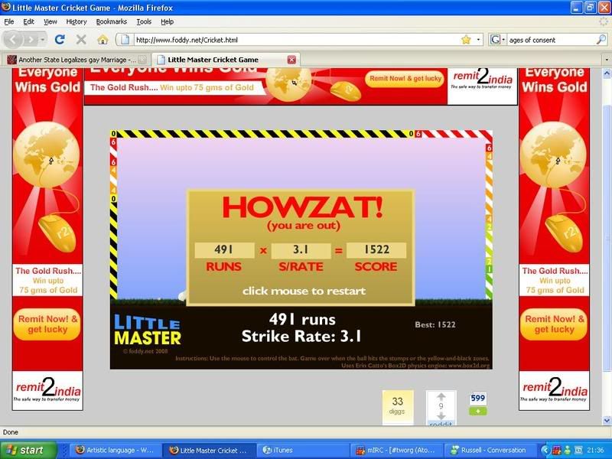Close the Little Master Cricket Game tab
The image size is (612, 459).
coord(291,60)
